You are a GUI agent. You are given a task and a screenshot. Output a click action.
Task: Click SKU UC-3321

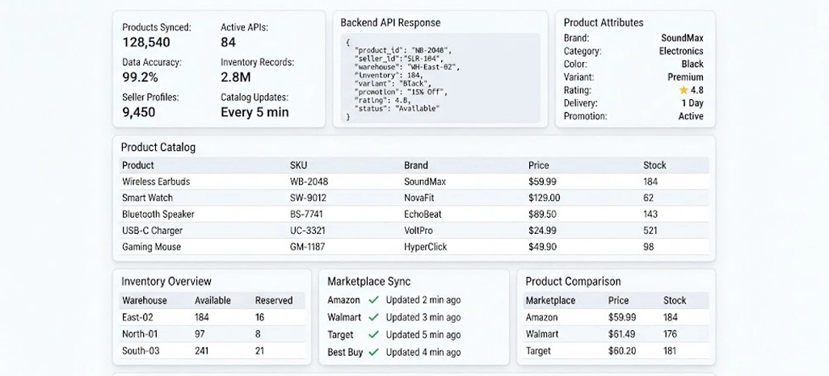pos(308,231)
